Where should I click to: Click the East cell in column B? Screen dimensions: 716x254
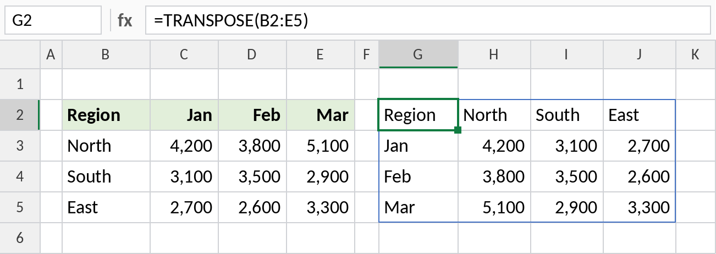tap(106, 207)
